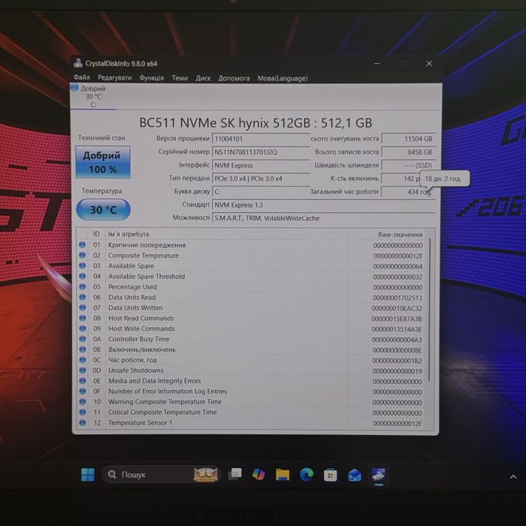Click the status dot for Критичне попередження row
The width and height of the screenshot is (526, 526).
[82, 245]
